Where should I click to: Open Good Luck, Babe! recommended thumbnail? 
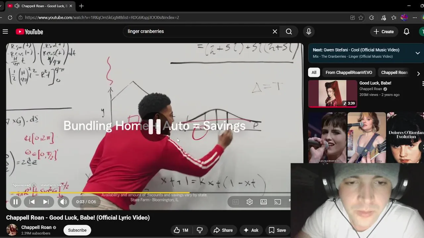(333, 94)
